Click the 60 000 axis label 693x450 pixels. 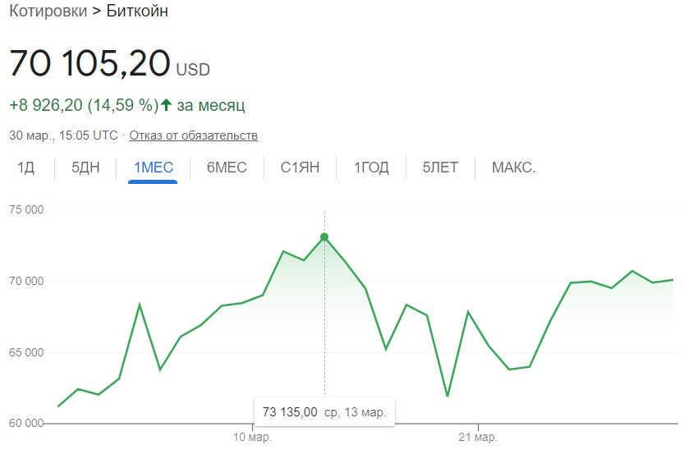click(x=26, y=424)
